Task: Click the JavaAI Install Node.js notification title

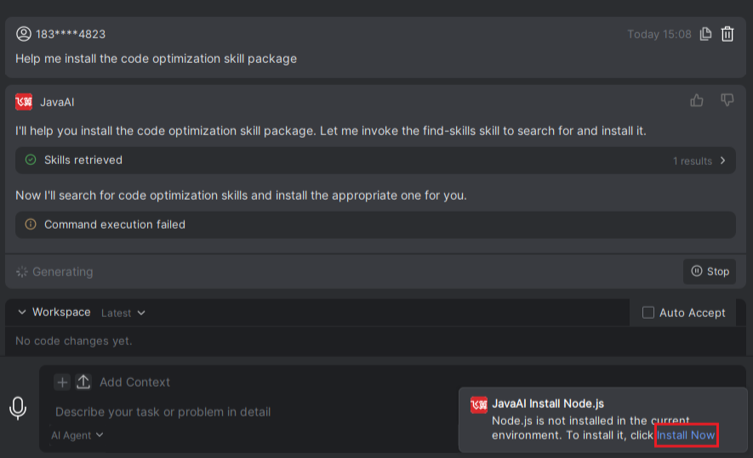Action: (x=548, y=404)
